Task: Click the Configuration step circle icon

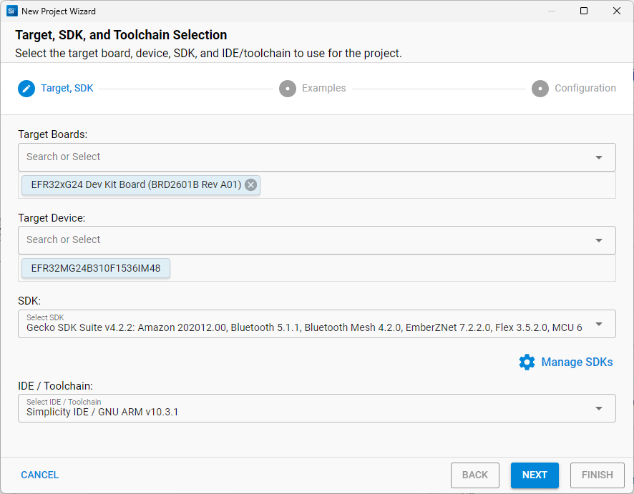Action: click(540, 88)
